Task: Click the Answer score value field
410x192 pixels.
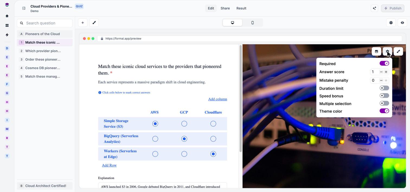Action: point(374,72)
